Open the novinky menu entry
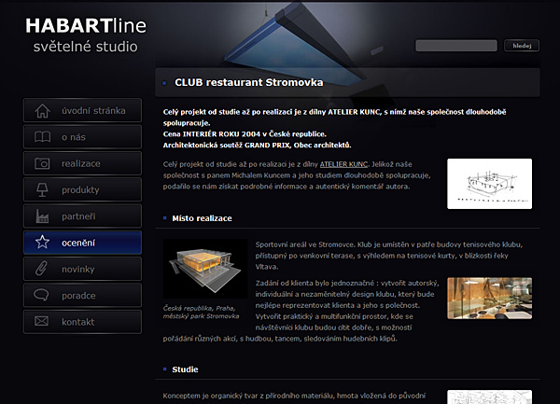This screenshot has width=560, height=404. [82, 269]
